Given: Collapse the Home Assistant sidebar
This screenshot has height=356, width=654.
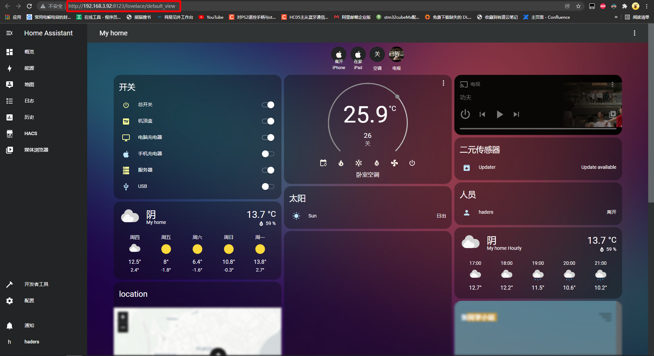Looking at the screenshot, I should 9,33.
